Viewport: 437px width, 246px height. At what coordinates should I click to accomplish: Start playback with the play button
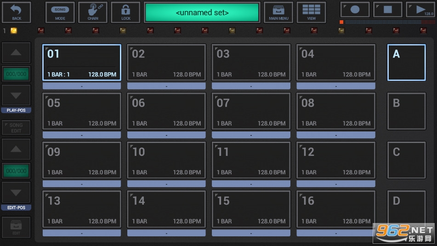pos(420,10)
